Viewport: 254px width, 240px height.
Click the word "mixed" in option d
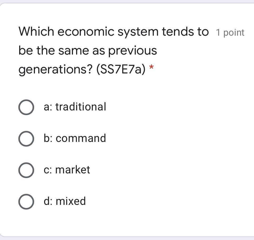[71, 201]
